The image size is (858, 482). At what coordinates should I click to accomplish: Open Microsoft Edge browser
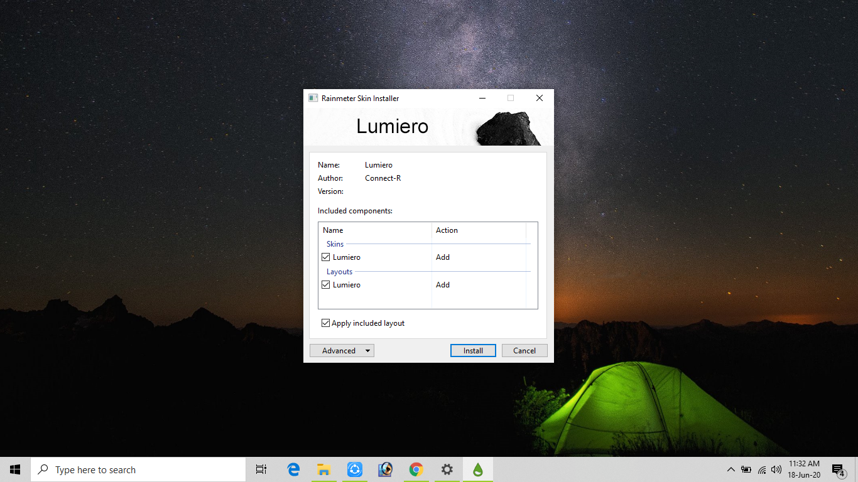click(293, 469)
